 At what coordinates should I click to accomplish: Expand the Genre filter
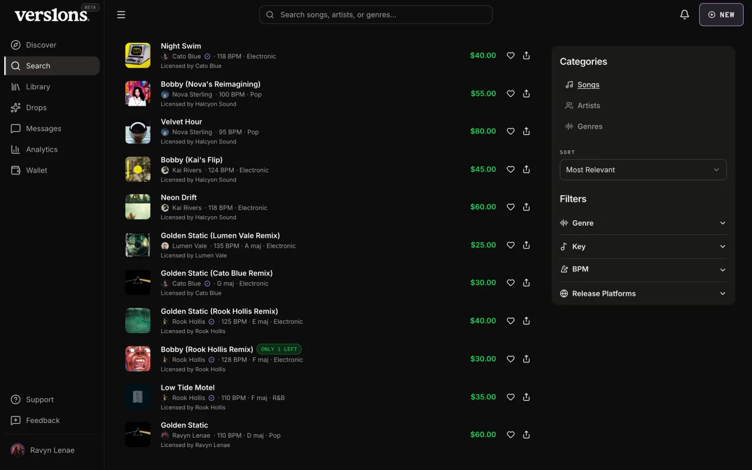pos(643,223)
